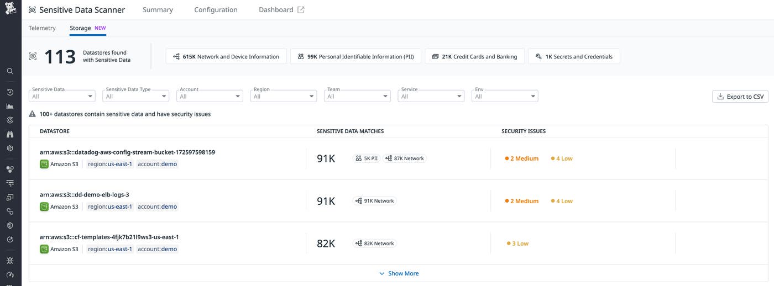Click Amazon S3 icon for cf-templates-4fjk7b21l9ws3-us-east-1
The width and height of the screenshot is (774, 286).
(44, 249)
